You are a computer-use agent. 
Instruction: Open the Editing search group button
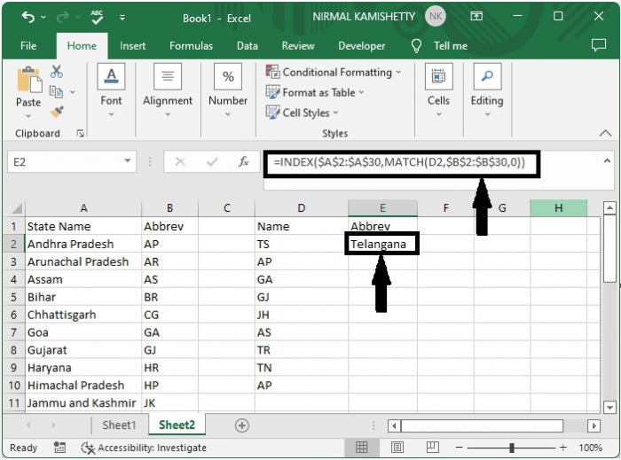pos(487,90)
